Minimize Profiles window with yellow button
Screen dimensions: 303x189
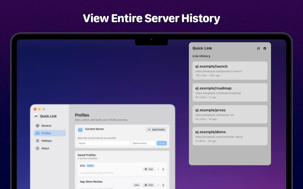click(x=39, y=109)
